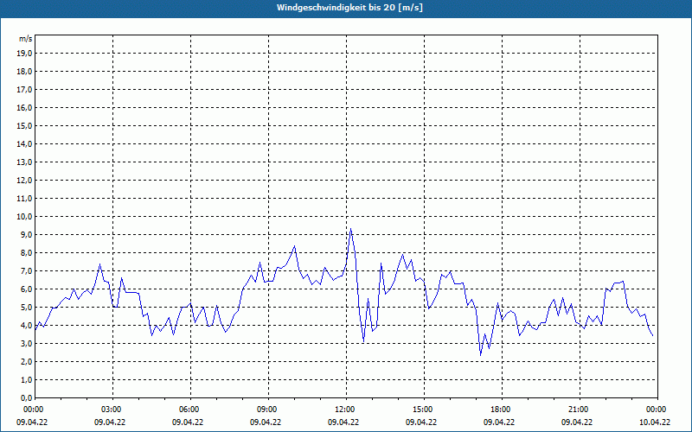Screen dimensions: 692x432
Task: Click the 4,0 y-axis label
Action: (27, 326)
